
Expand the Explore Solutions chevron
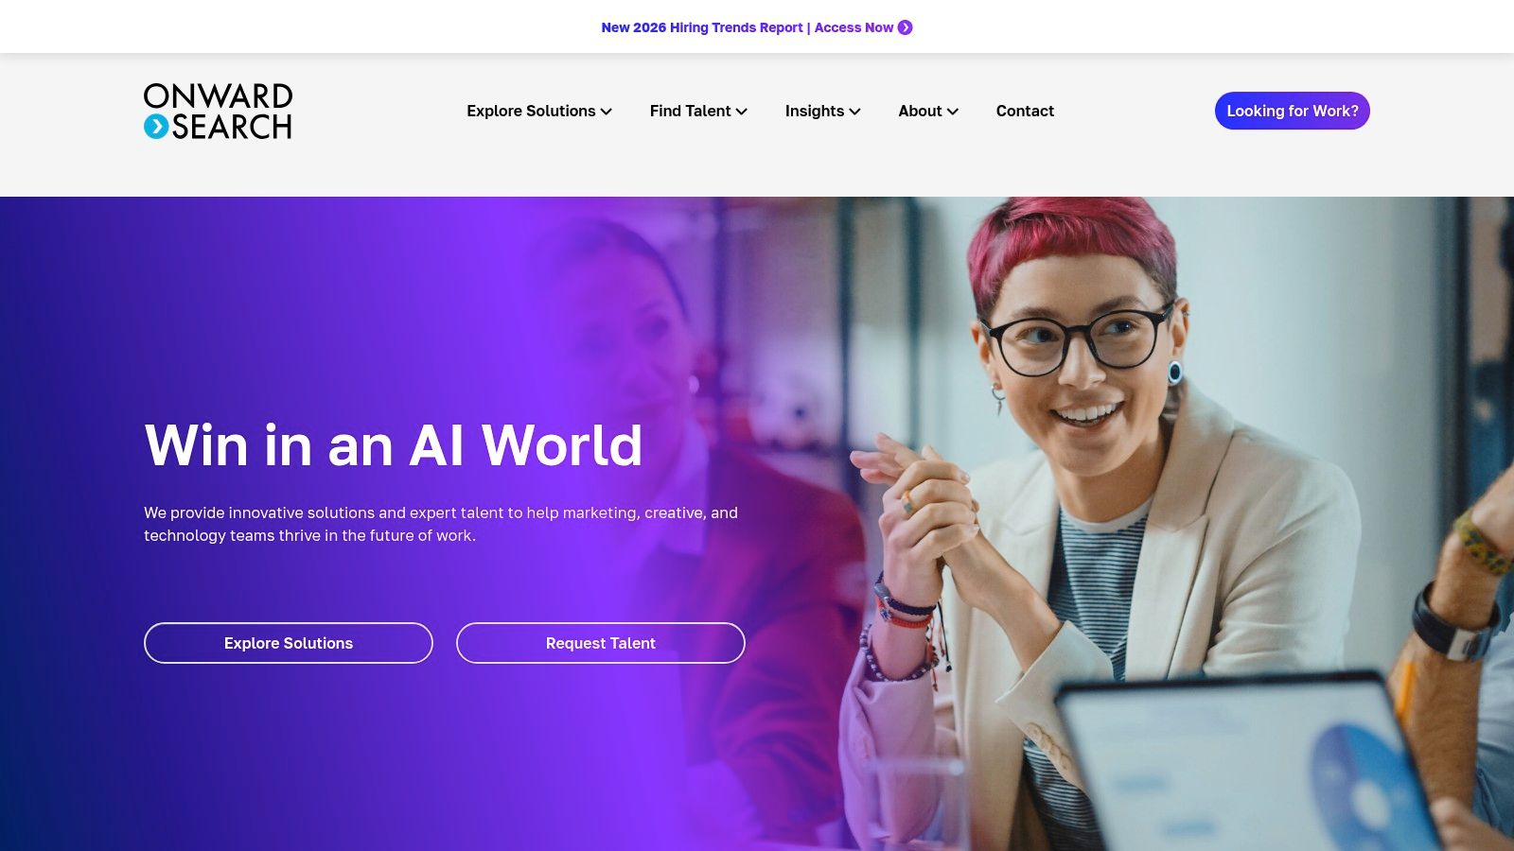[x=607, y=112]
